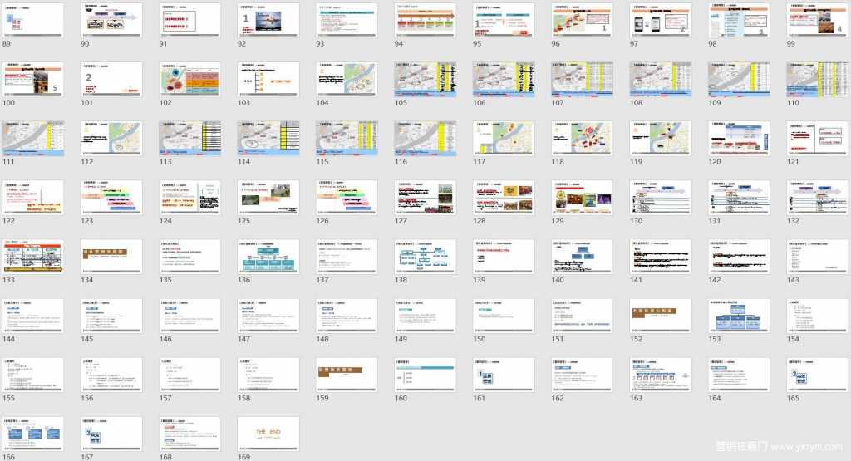Select slide 169 with THE END text
Image resolution: width=851 pixels, height=461 pixels.
[269, 434]
